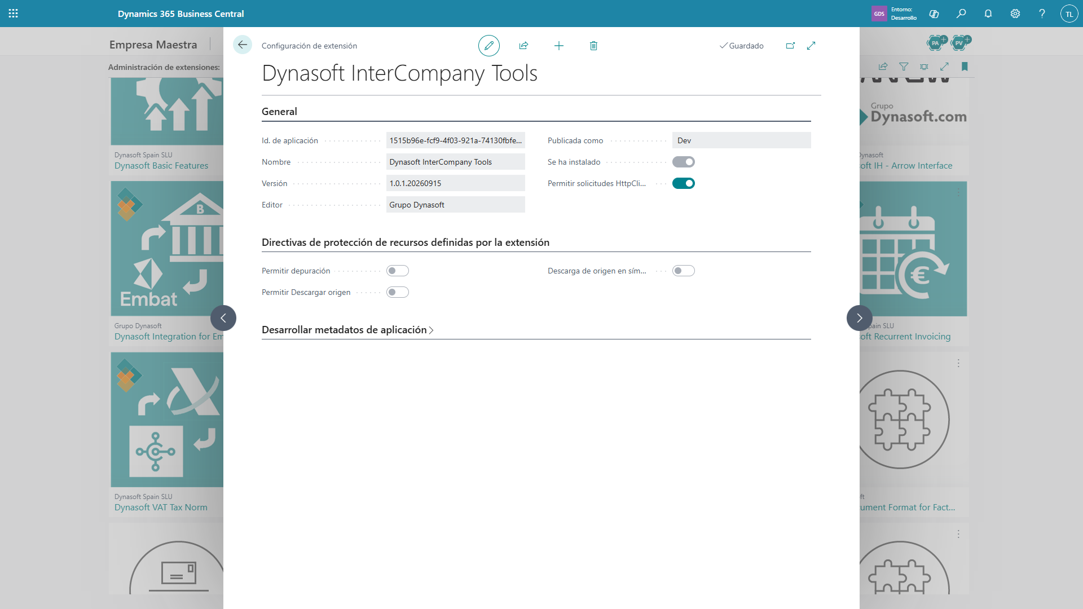The height and width of the screenshot is (609, 1083).
Task: Click the back arrow in the extension dialog
Action: tap(243, 45)
